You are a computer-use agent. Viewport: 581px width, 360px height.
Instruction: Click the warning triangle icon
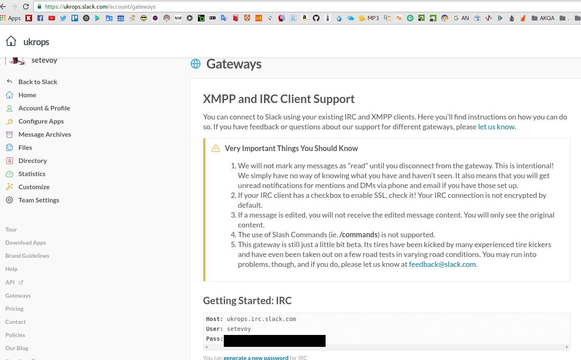click(x=216, y=148)
